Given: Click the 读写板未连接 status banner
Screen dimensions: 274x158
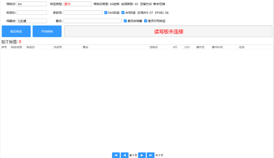Looking at the screenshot, I should 168,31.
